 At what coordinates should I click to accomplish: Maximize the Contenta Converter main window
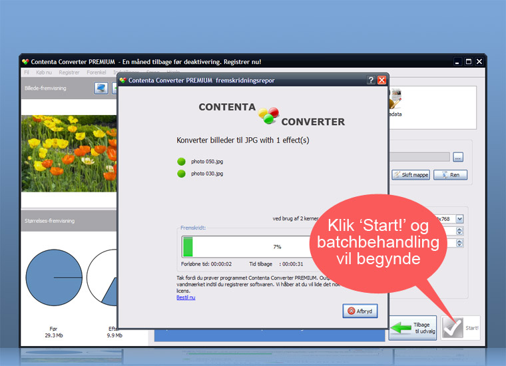(x=469, y=62)
